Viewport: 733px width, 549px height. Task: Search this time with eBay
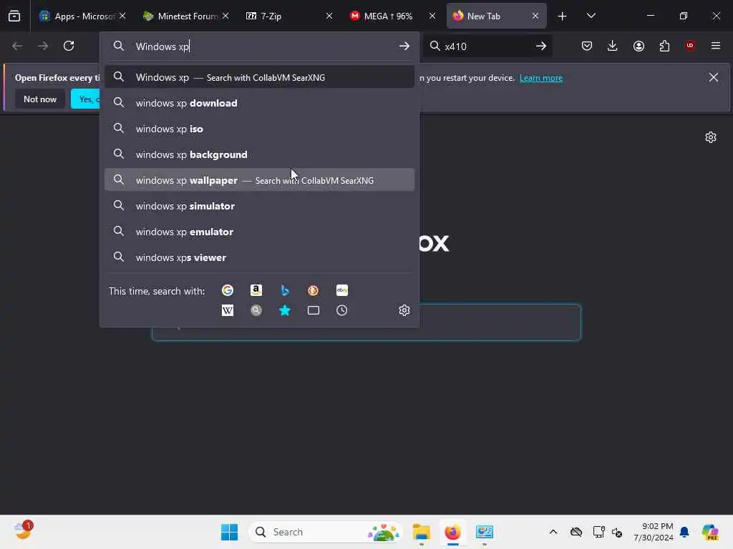[x=341, y=290]
